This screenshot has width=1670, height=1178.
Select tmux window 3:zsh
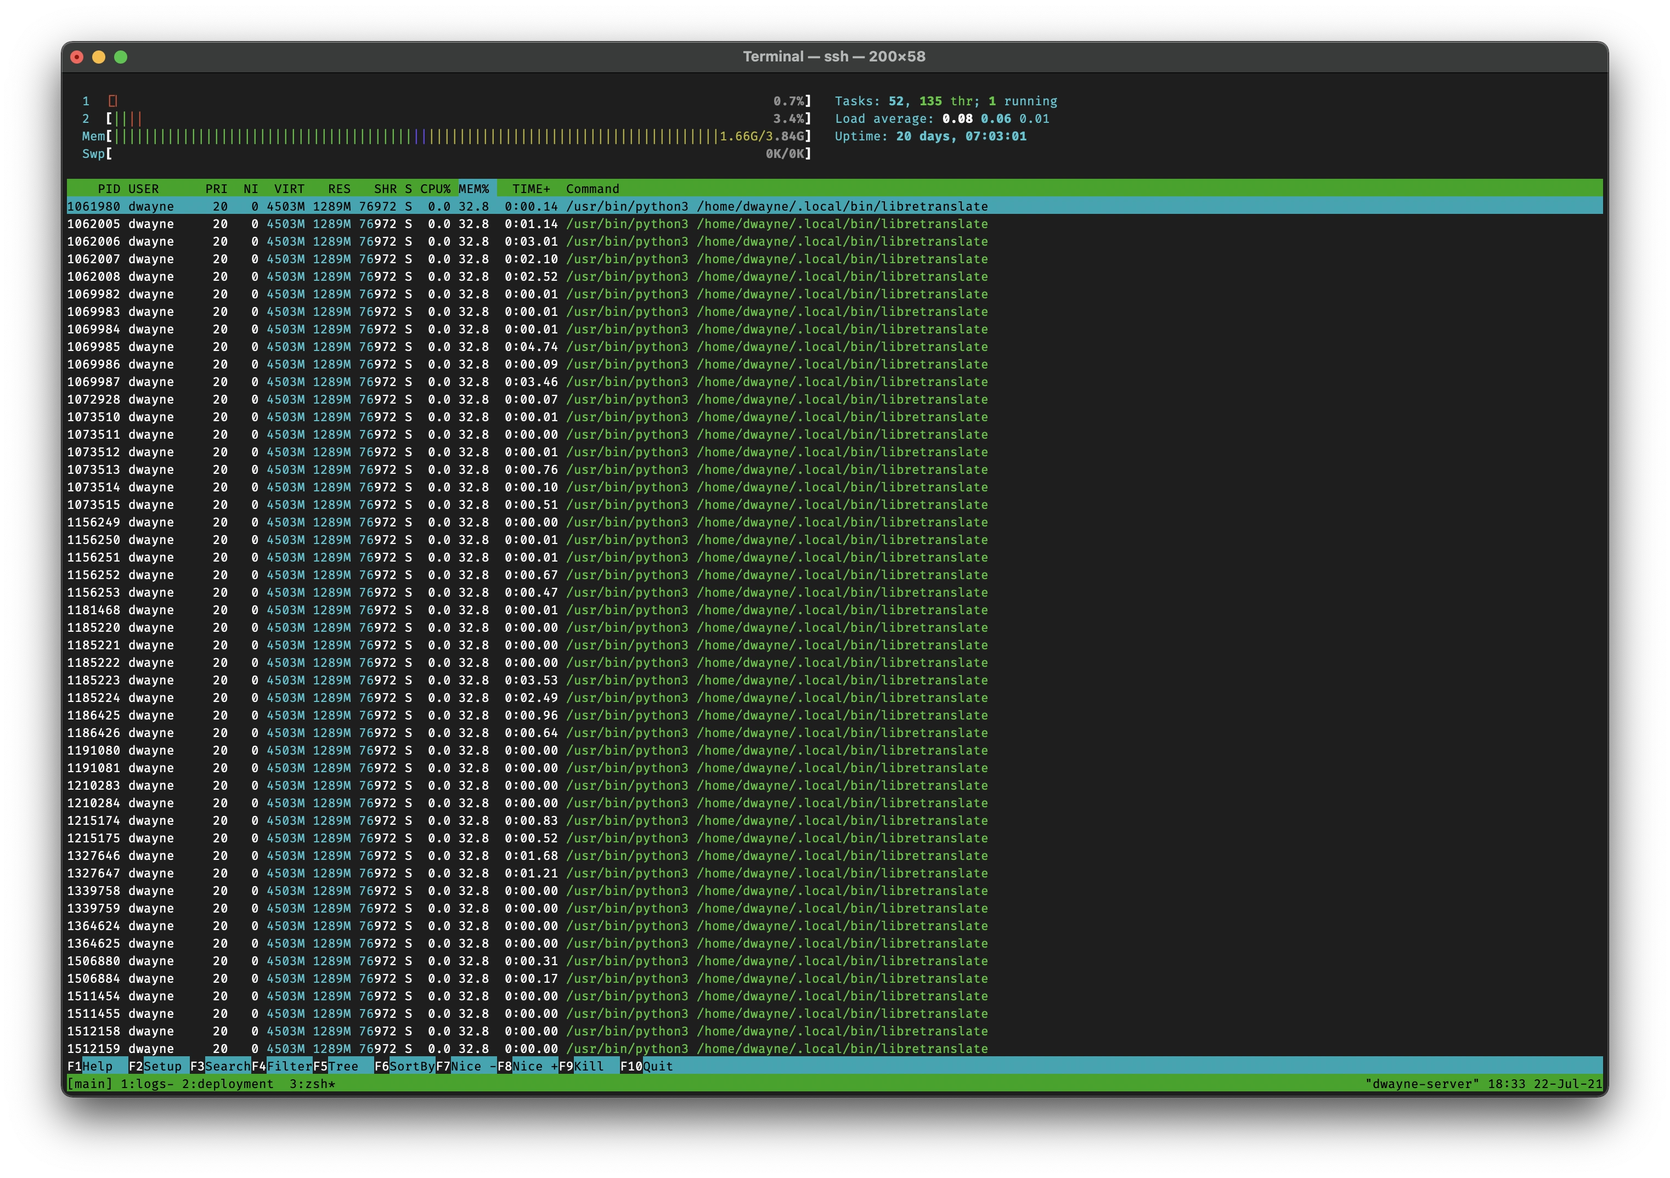pos(312,1084)
